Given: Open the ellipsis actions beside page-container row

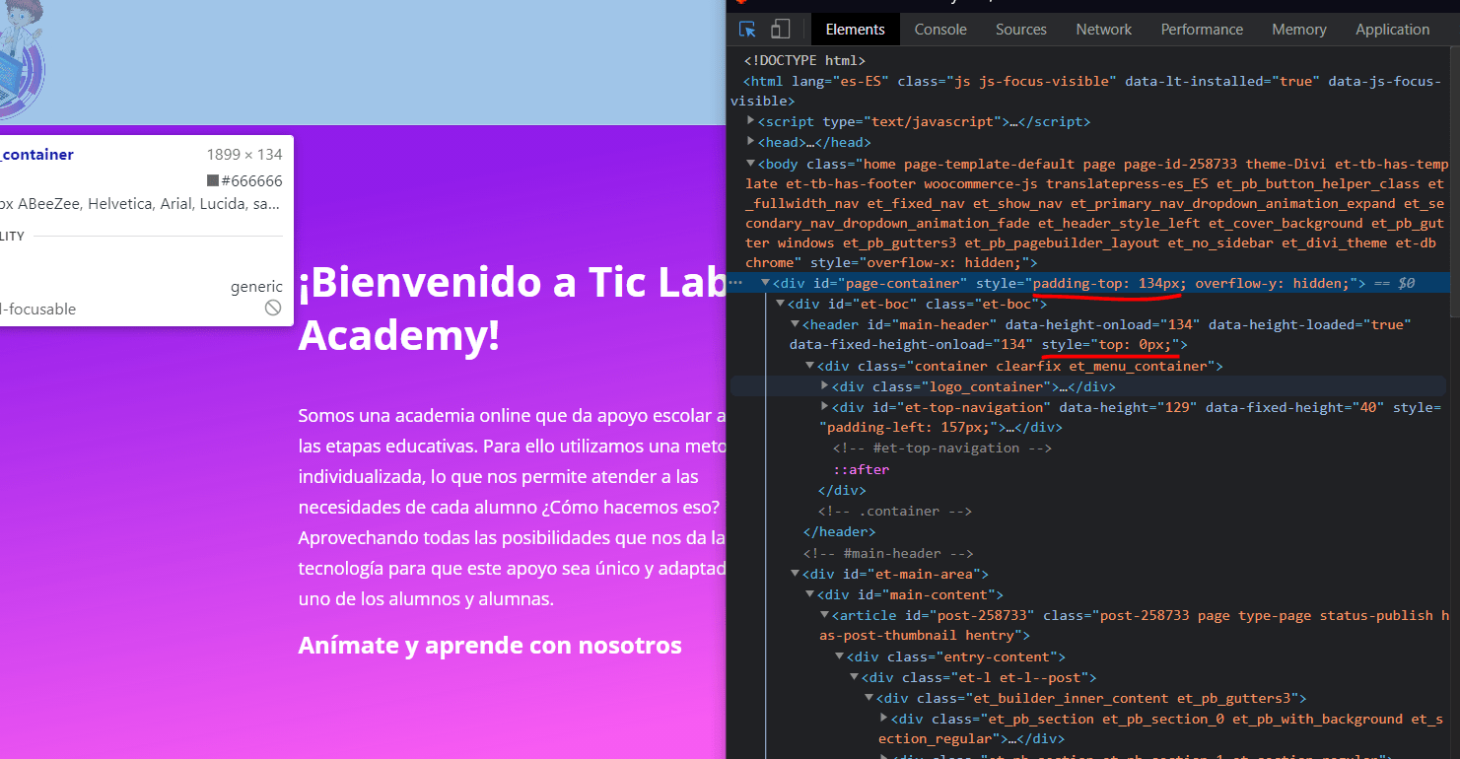Looking at the screenshot, I should (735, 282).
